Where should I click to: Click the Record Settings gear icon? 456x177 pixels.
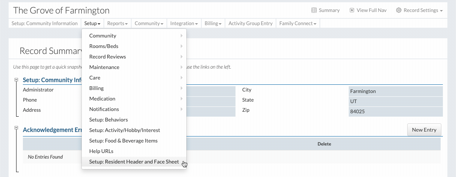tap(399, 10)
